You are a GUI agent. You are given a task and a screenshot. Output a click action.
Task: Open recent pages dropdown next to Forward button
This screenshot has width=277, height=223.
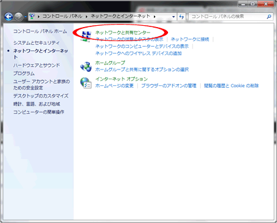pyautogui.click(x=26, y=17)
